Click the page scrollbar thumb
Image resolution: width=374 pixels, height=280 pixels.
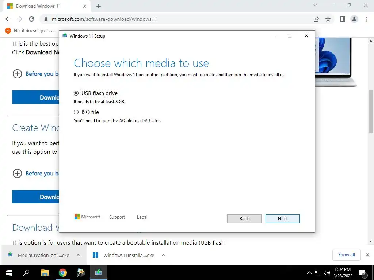point(371,111)
